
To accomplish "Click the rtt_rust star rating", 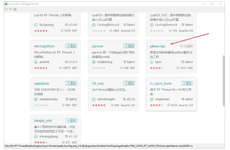I will click(x=99, y=105).
